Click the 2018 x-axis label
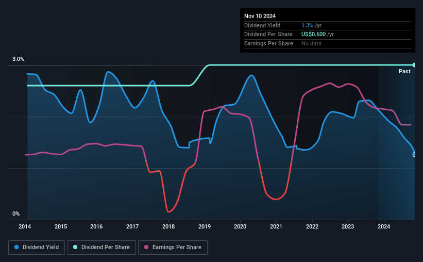 coord(168,226)
